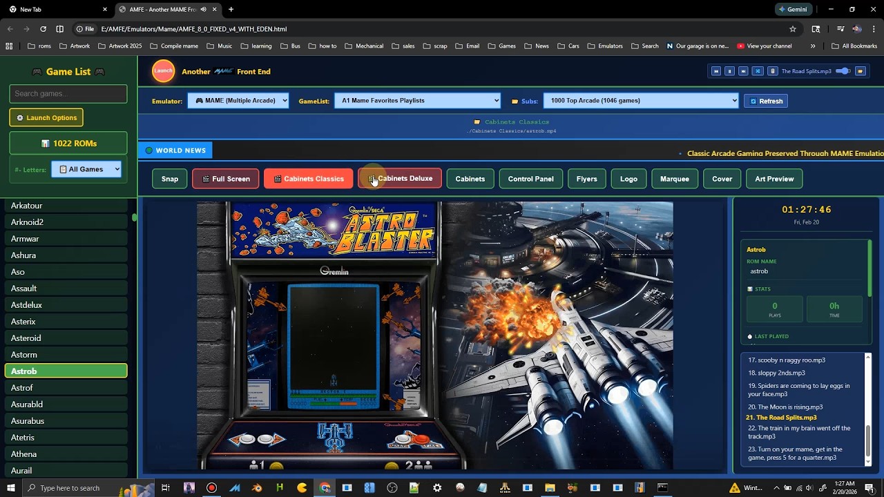This screenshot has height=497, width=884.
Task: Pause the music player
Action: click(x=729, y=71)
